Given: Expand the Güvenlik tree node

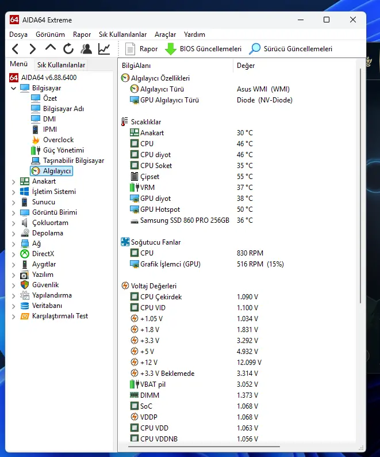Looking at the screenshot, I should 13,285.
